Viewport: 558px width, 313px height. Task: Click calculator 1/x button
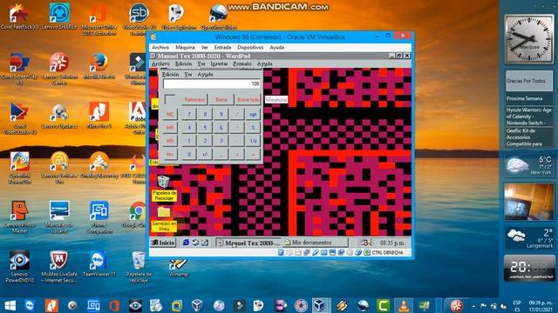pos(253,141)
